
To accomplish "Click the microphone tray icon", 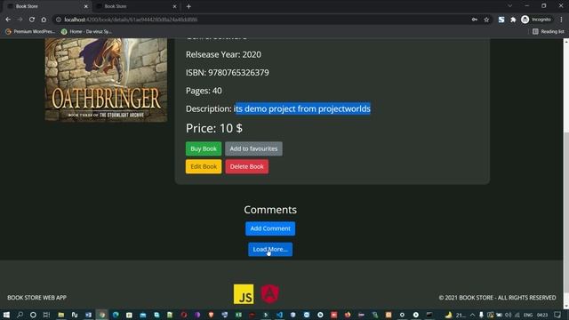I will (x=481, y=315).
